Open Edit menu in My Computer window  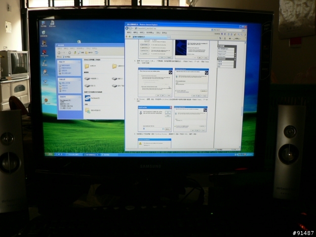[66, 48]
